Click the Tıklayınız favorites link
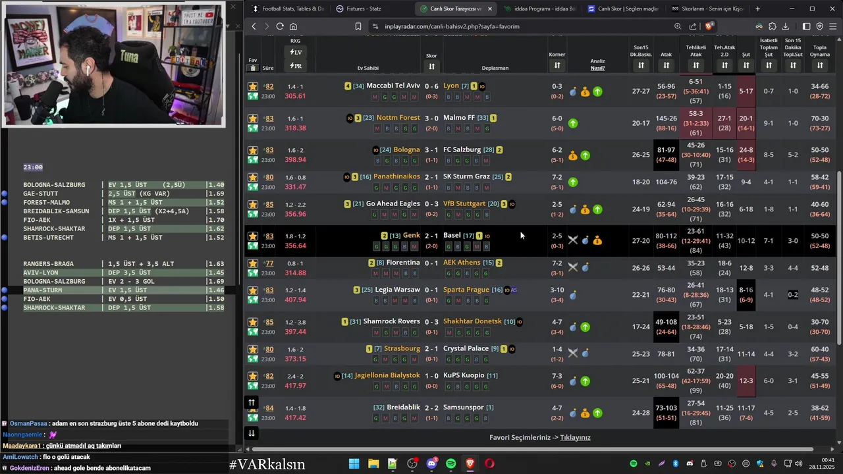This screenshot has height=474, width=843. (575, 437)
